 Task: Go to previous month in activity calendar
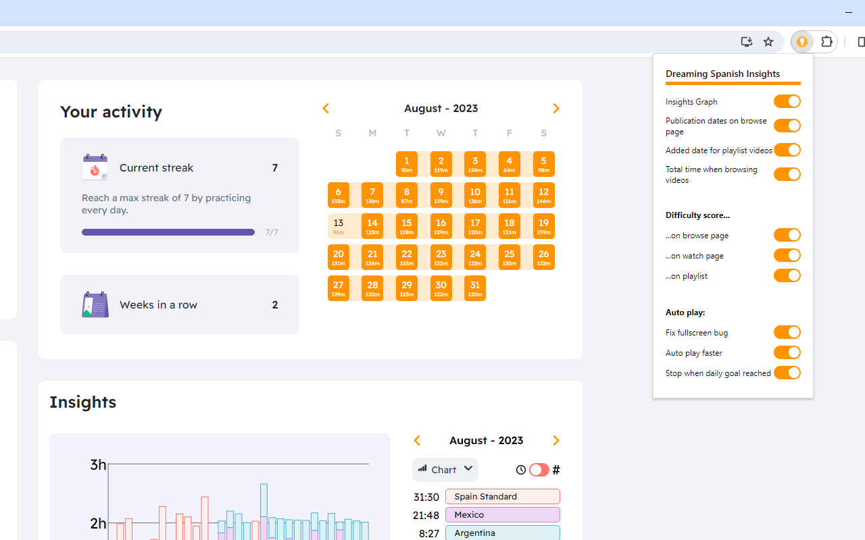(x=326, y=109)
